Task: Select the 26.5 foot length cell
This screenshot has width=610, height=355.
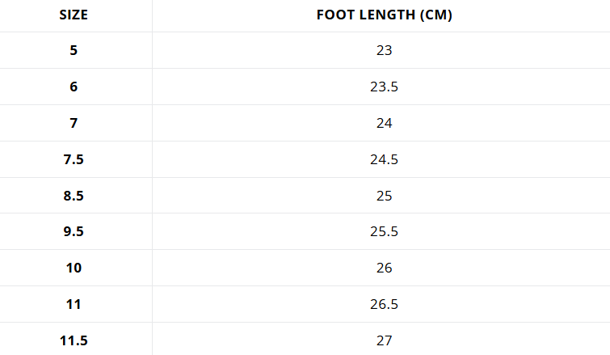Action: [x=384, y=304]
